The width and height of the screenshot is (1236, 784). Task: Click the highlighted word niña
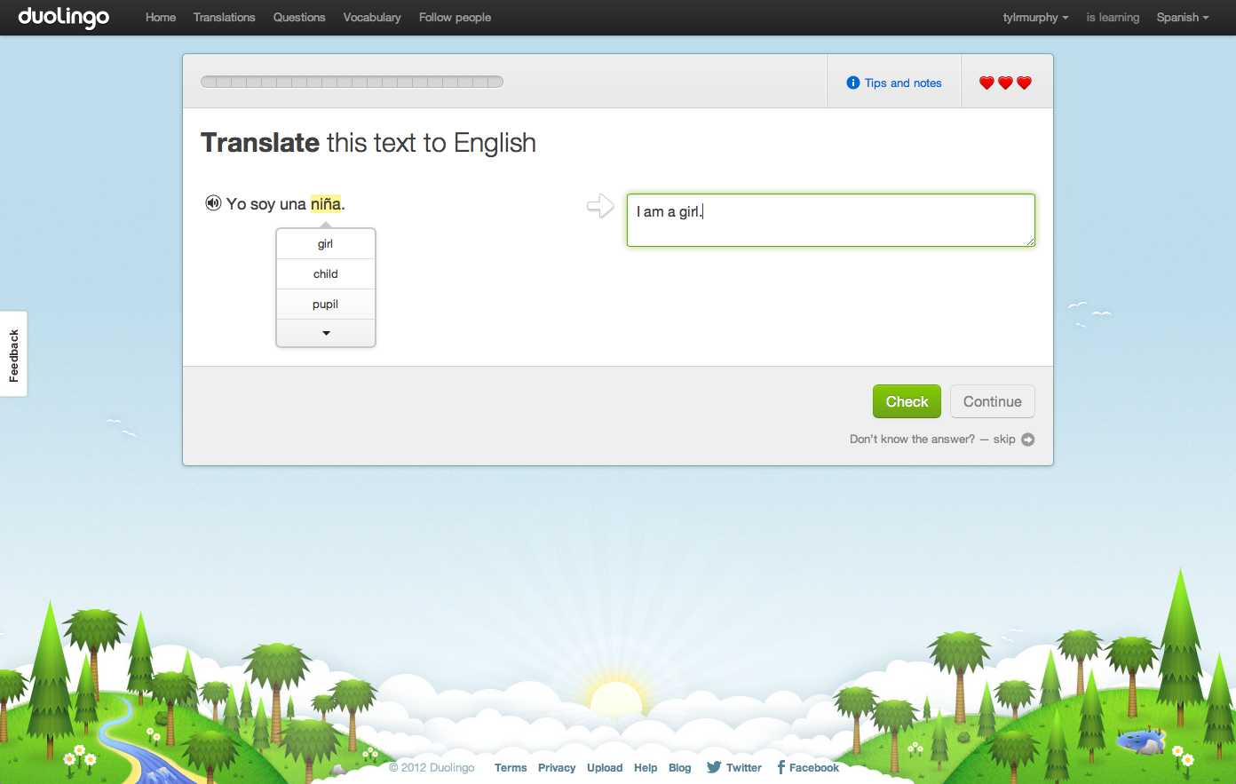325,204
